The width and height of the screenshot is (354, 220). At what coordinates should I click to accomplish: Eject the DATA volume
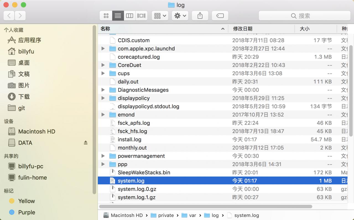click(86, 143)
